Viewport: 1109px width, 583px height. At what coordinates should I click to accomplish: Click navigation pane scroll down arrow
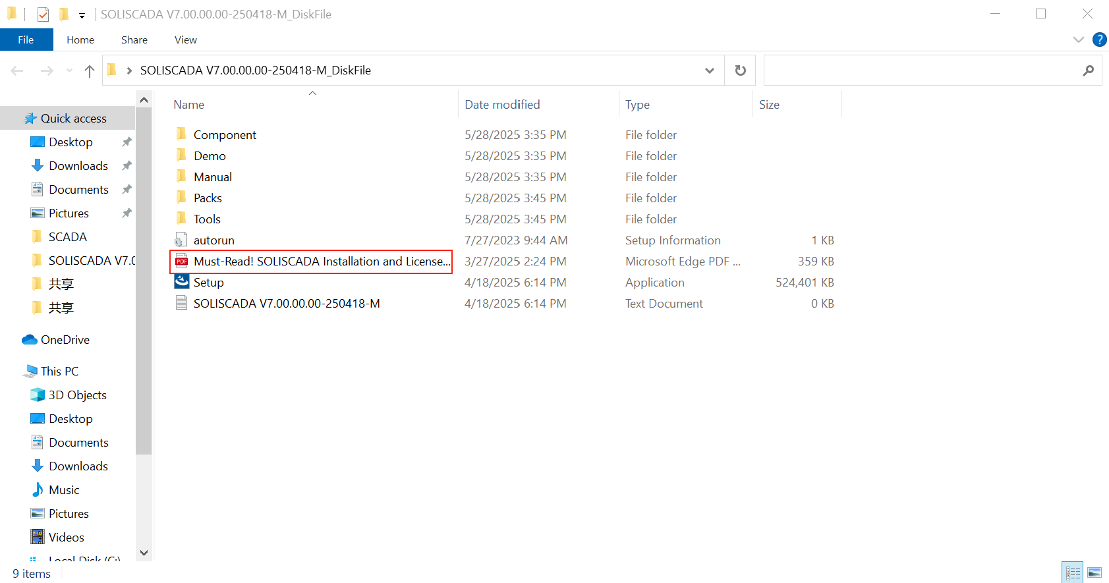pyautogui.click(x=144, y=553)
